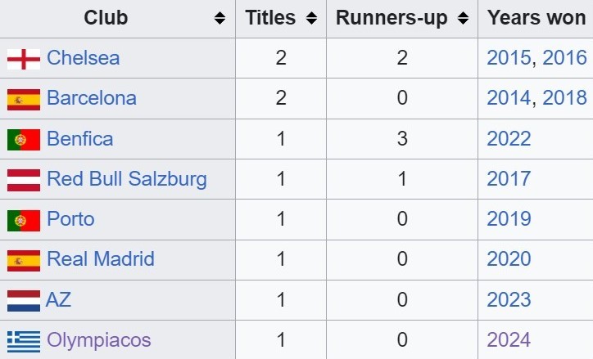Sort the table by Club column arrows

[x=220, y=19]
